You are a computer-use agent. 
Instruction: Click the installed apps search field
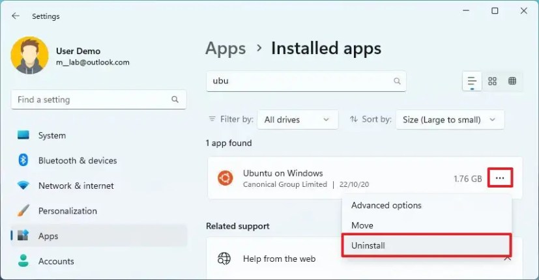pyautogui.click(x=300, y=81)
